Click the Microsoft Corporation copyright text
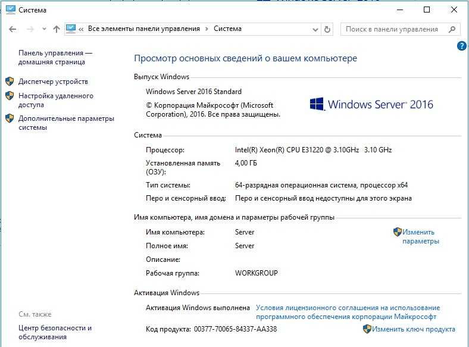 [x=213, y=110]
